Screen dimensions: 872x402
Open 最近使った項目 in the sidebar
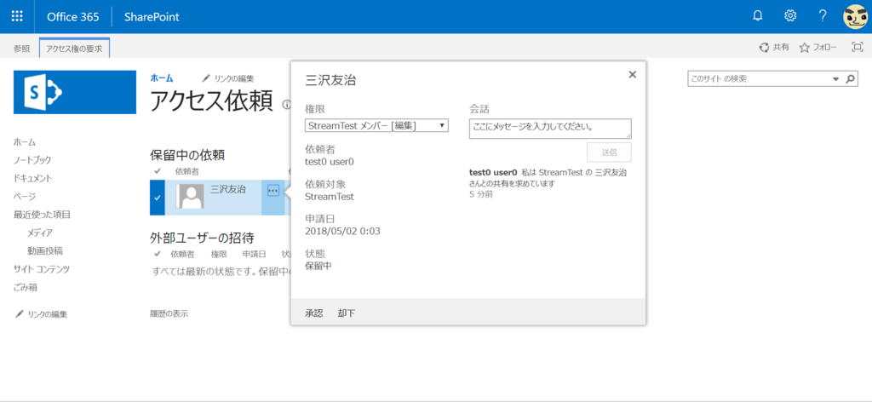[x=42, y=215]
